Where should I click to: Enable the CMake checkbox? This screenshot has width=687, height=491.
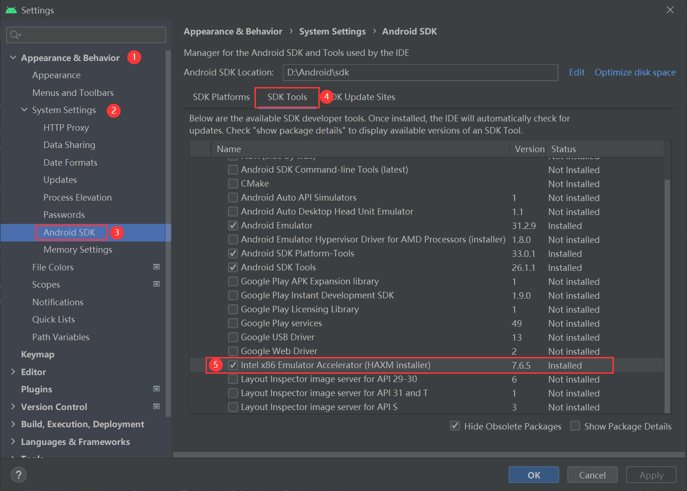[x=233, y=183]
